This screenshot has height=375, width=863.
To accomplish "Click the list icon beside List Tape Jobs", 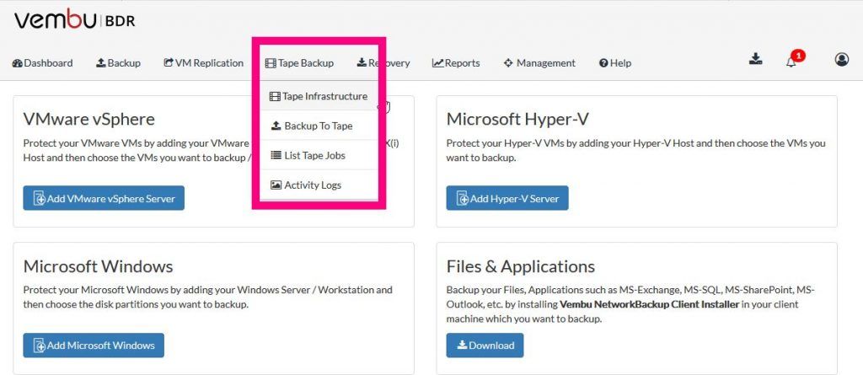I will tap(276, 156).
